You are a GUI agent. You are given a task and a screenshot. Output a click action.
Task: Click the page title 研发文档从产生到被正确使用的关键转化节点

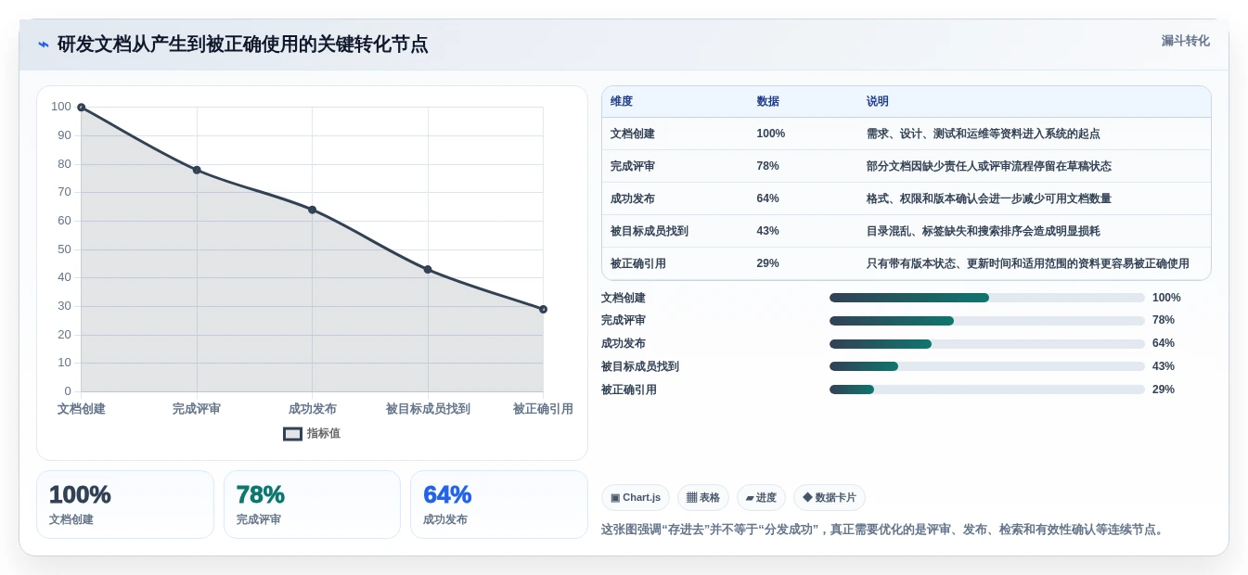tap(243, 45)
